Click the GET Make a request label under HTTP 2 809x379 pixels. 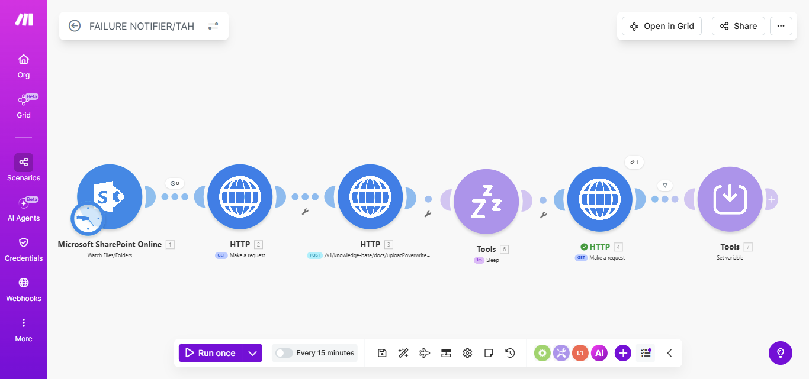coord(240,255)
